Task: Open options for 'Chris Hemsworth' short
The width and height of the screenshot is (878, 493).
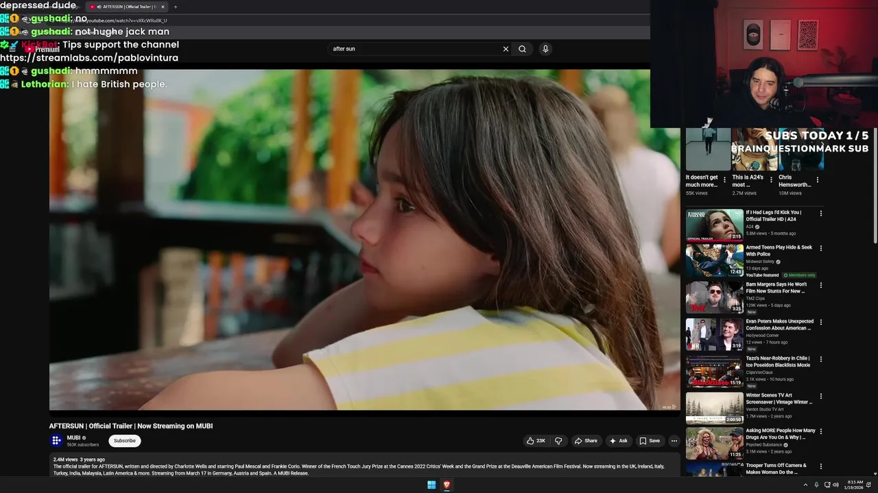Action: 817,180
